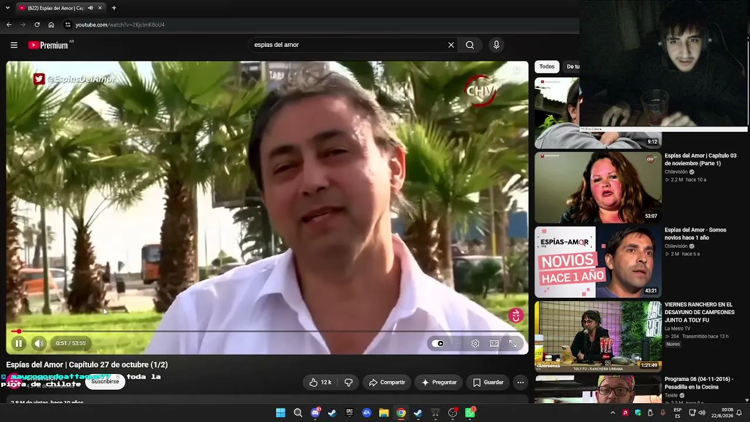Like the video (12 k)
This screenshot has height=422, width=750.
tap(321, 383)
